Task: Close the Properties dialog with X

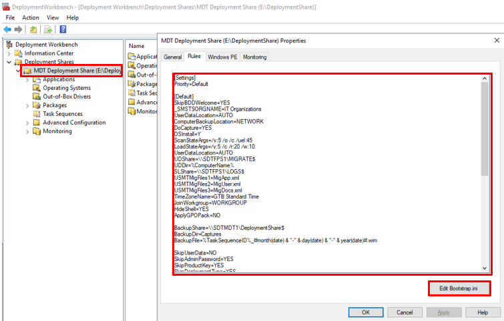Action: pyautogui.click(x=497, y=41)
